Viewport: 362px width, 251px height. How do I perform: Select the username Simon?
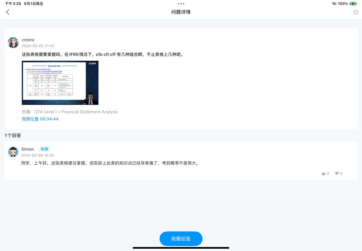27,149
